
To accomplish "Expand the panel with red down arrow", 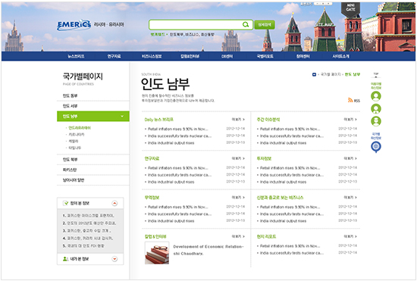I will pos(114,259).
